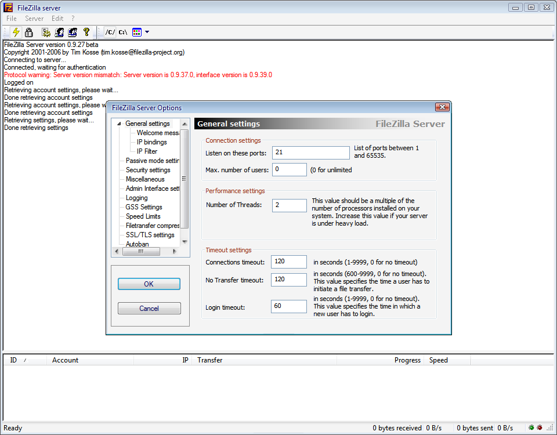Image resolution: width=557 pixels, height=435 pixels.
Task: Open Passive mode settings page
Action: (x=153, y=161)
